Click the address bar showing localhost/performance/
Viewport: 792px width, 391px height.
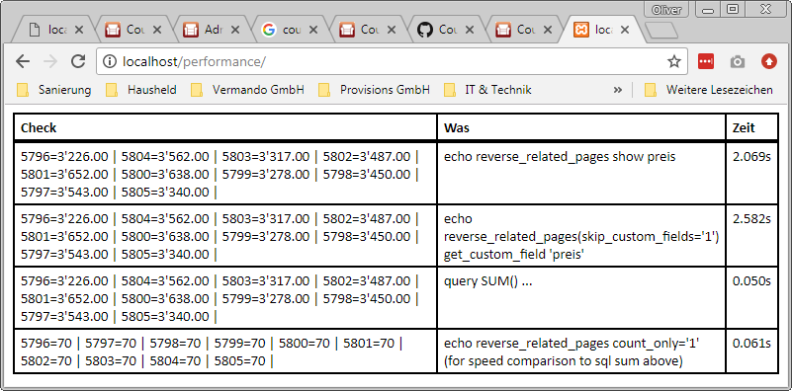coord(392,61)
